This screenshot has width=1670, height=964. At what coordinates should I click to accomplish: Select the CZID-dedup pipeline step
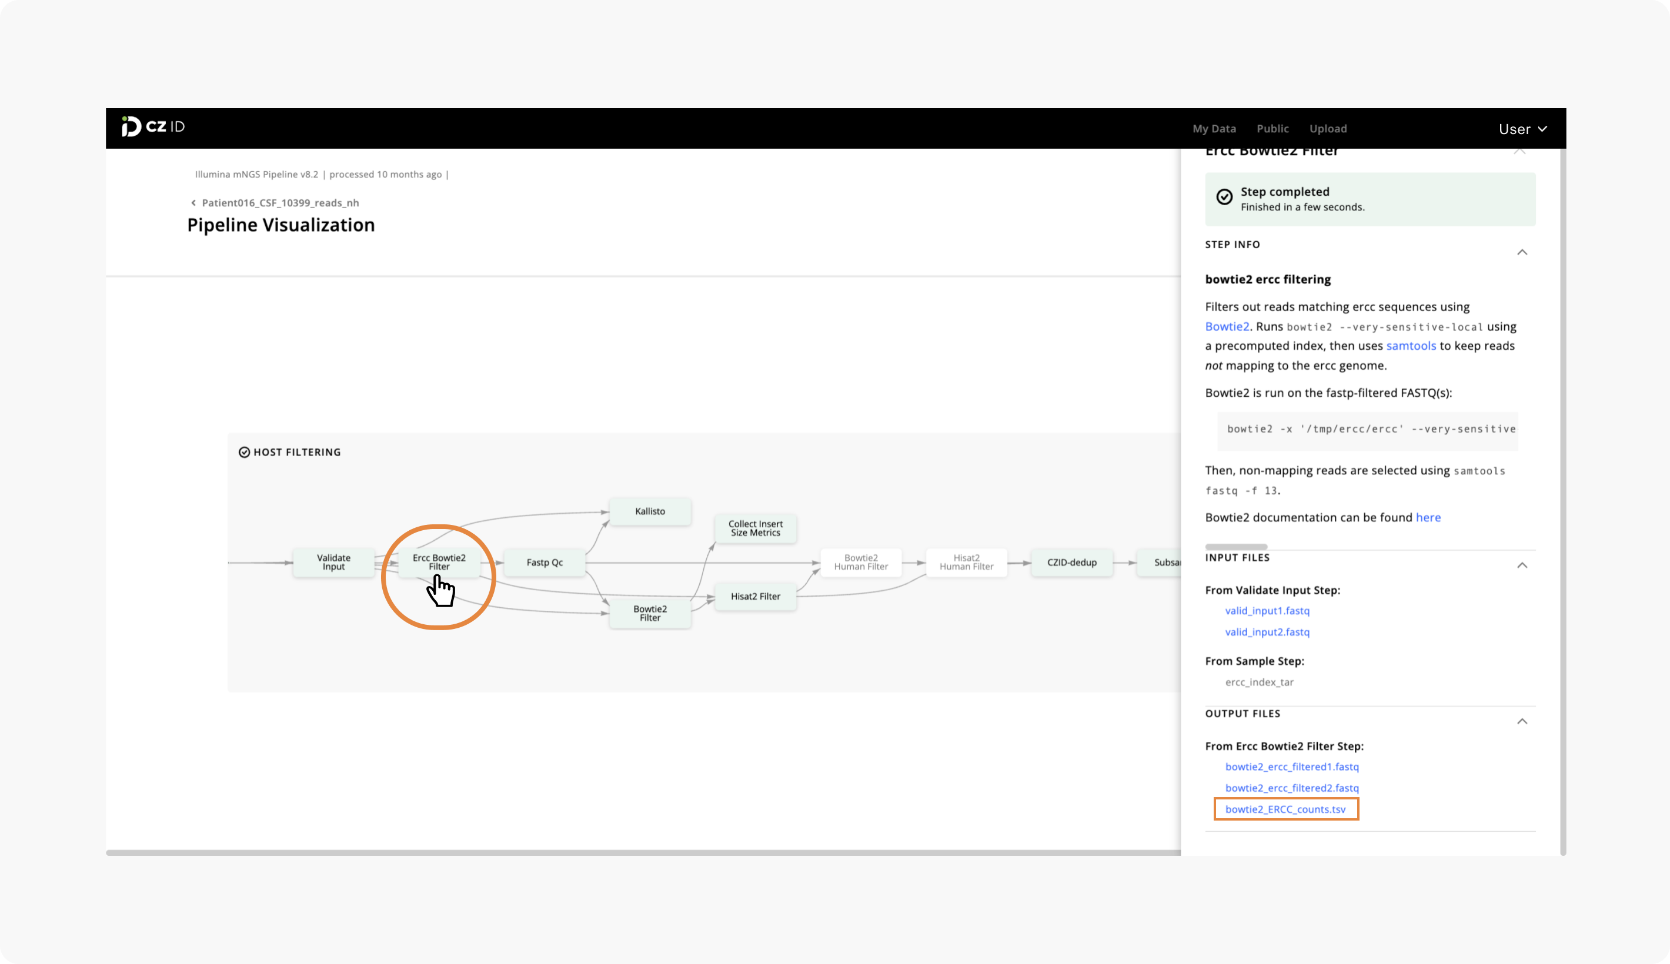[x=1071, y=562]
